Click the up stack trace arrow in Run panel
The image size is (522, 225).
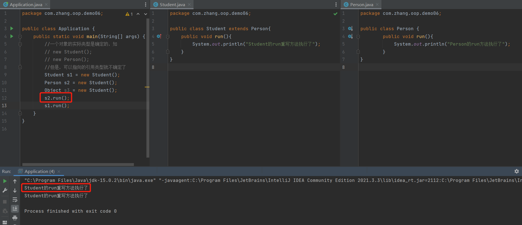15,181
